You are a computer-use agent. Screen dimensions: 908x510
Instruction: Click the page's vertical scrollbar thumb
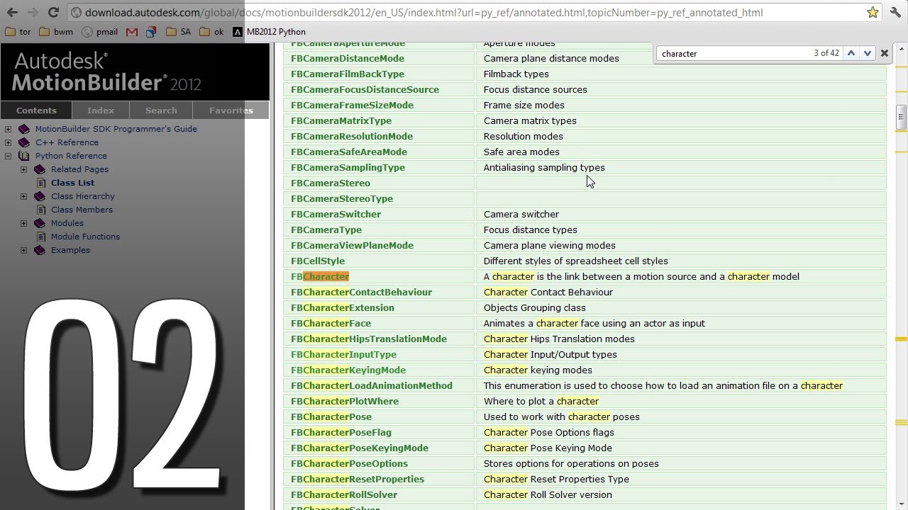click(901, 117)
